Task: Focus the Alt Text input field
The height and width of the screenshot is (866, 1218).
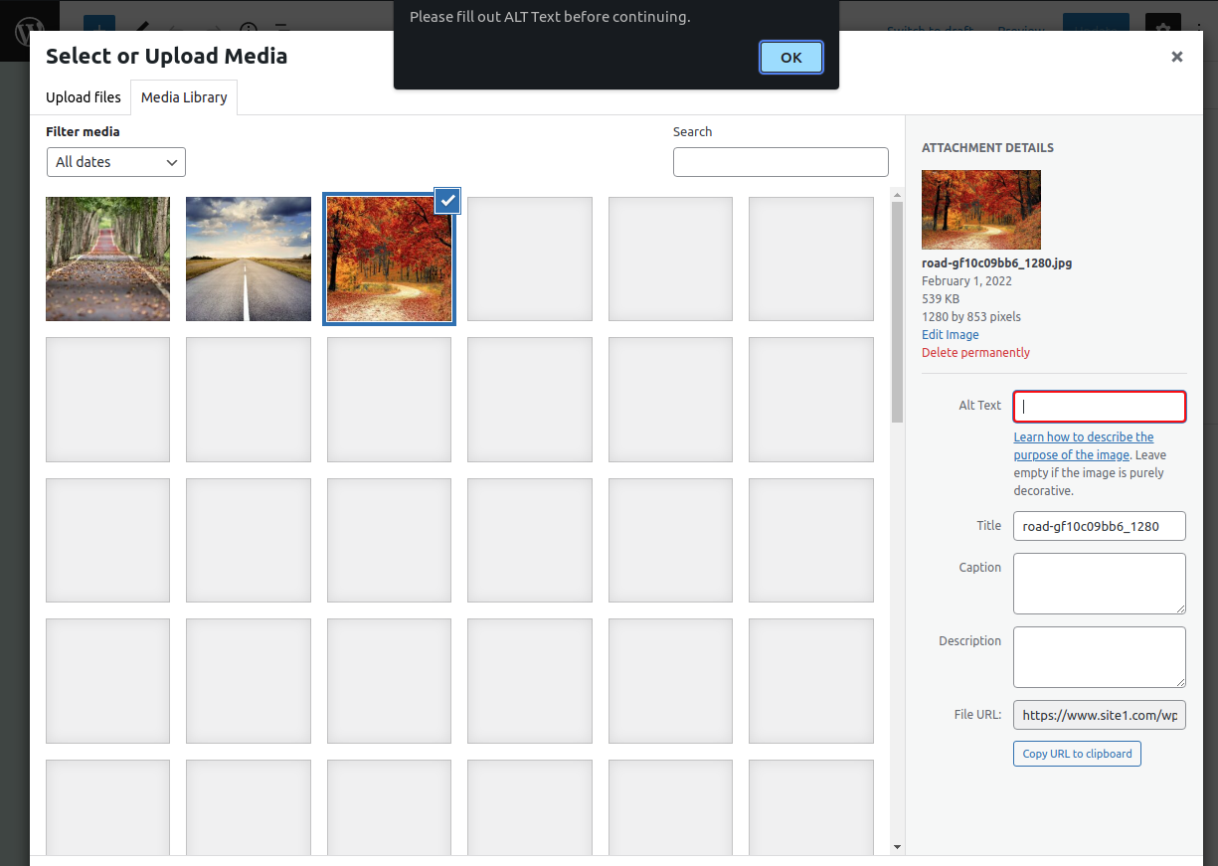Action: click(x=1100, y=406)
